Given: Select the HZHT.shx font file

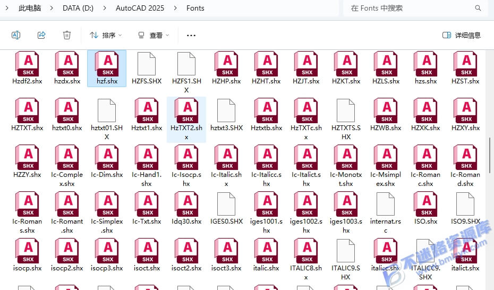Looking at the screenshot, I should click(266, 69).
